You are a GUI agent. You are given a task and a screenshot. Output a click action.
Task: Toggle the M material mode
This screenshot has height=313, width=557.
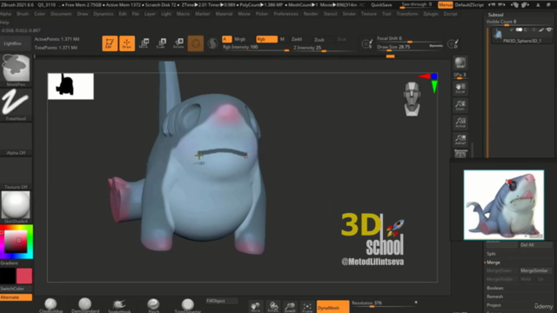pyautogui.click(x=282, y=39)
